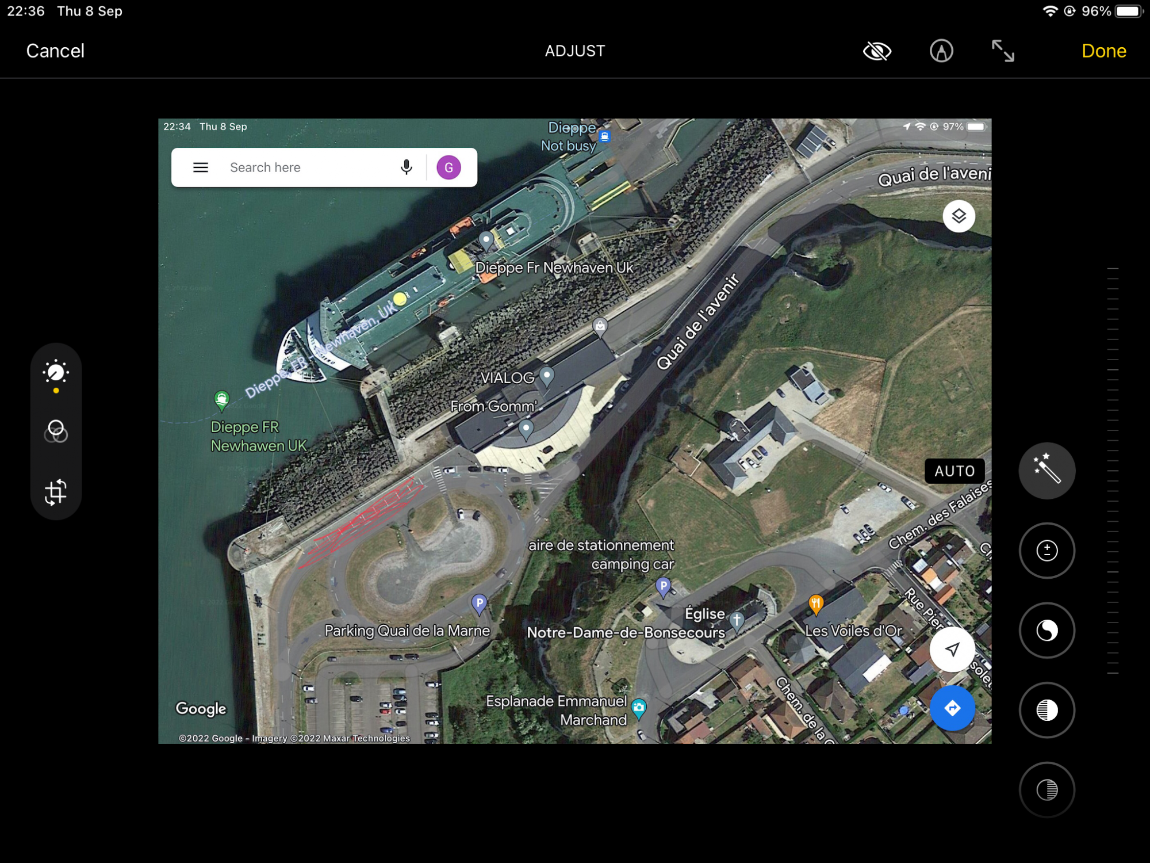Tap the ADJUST title text
Image resolution: width=1150 pixels, height=863 pixels.
coord(574,51)
